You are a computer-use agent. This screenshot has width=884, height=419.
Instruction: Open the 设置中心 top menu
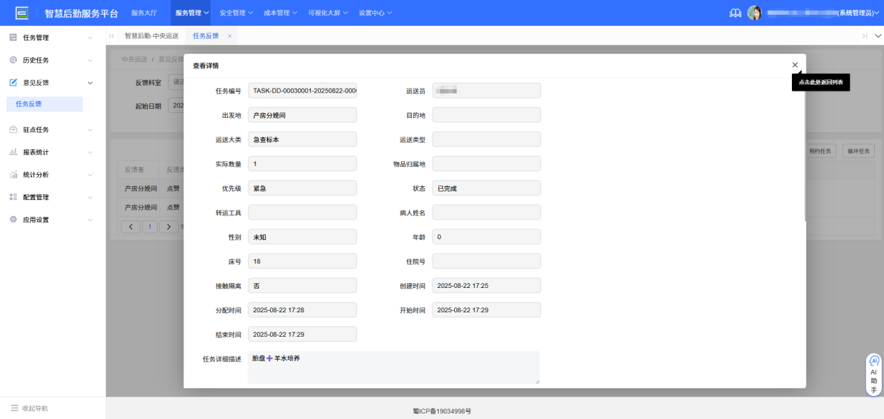375,13
